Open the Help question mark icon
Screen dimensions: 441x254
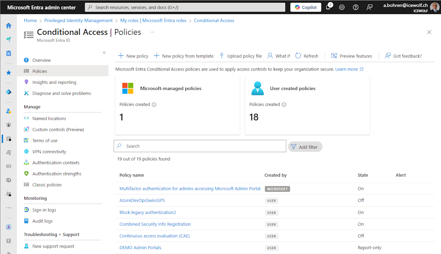tap(355, 7)
